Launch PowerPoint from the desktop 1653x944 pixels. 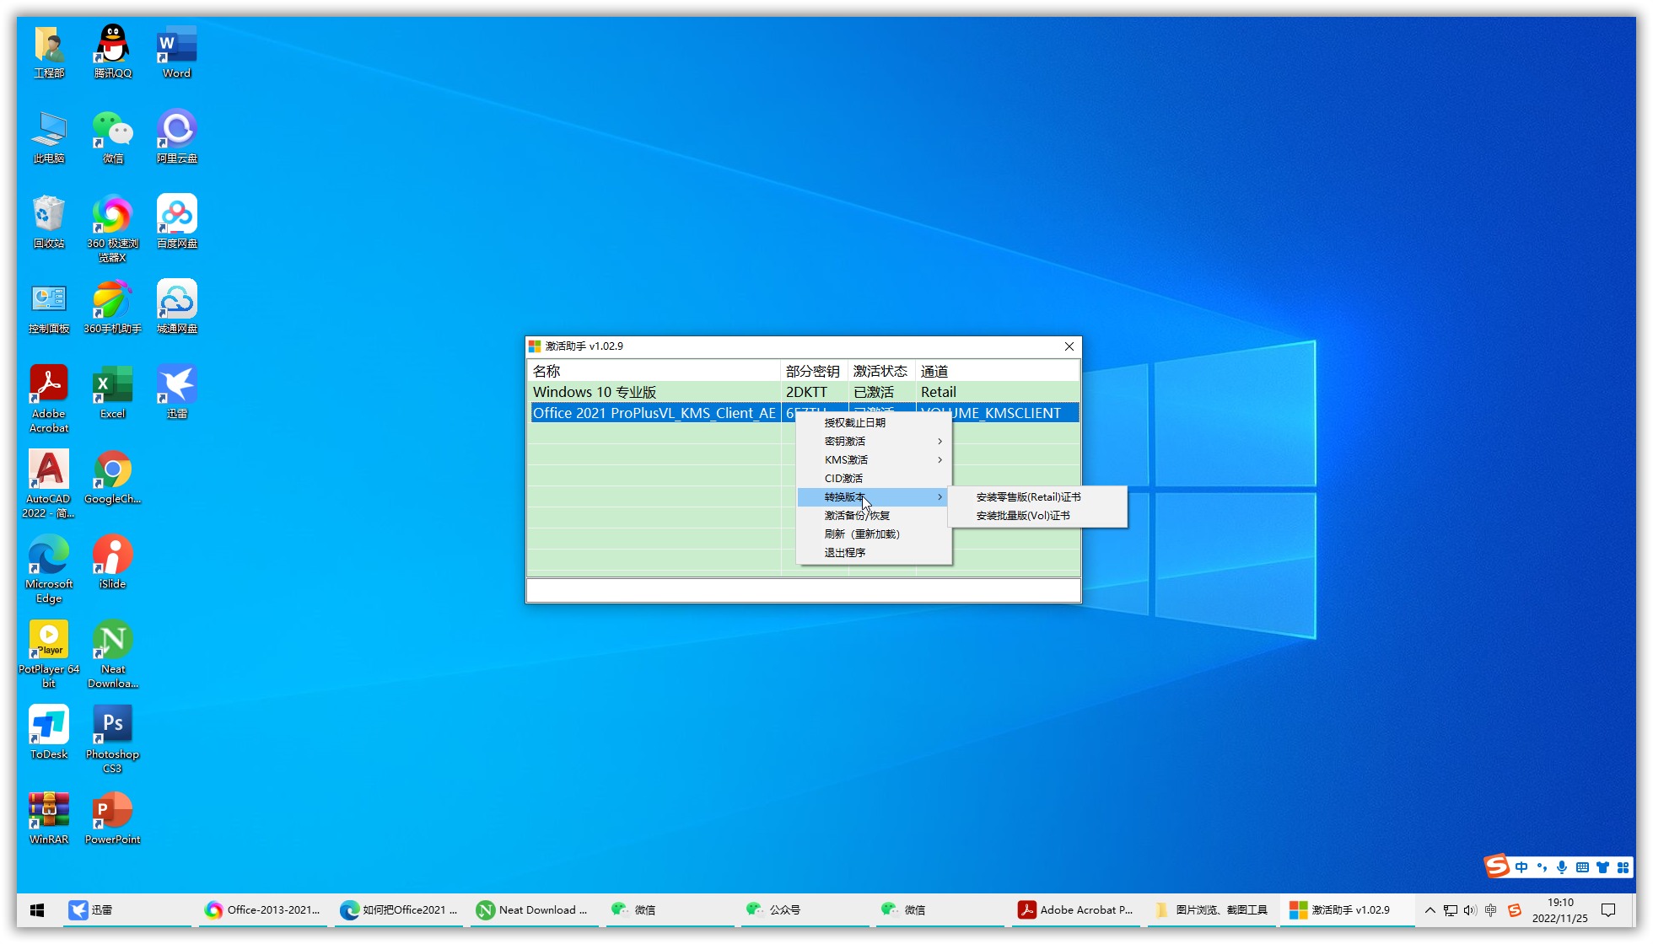tap(112, 818)
